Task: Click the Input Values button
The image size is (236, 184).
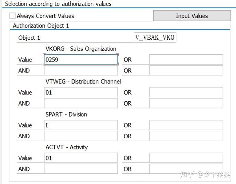Action: [192, 16]
